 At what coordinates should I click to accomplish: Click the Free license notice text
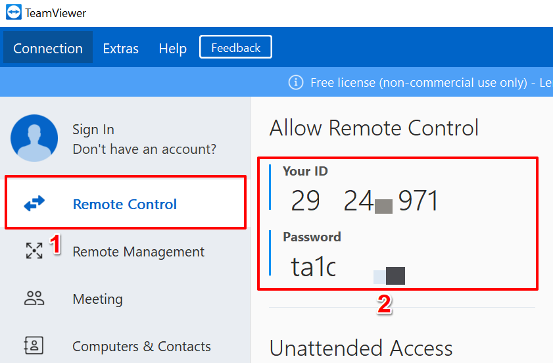(431, 83)
